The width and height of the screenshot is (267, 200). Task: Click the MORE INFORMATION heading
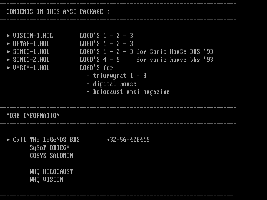click(36, 116)
